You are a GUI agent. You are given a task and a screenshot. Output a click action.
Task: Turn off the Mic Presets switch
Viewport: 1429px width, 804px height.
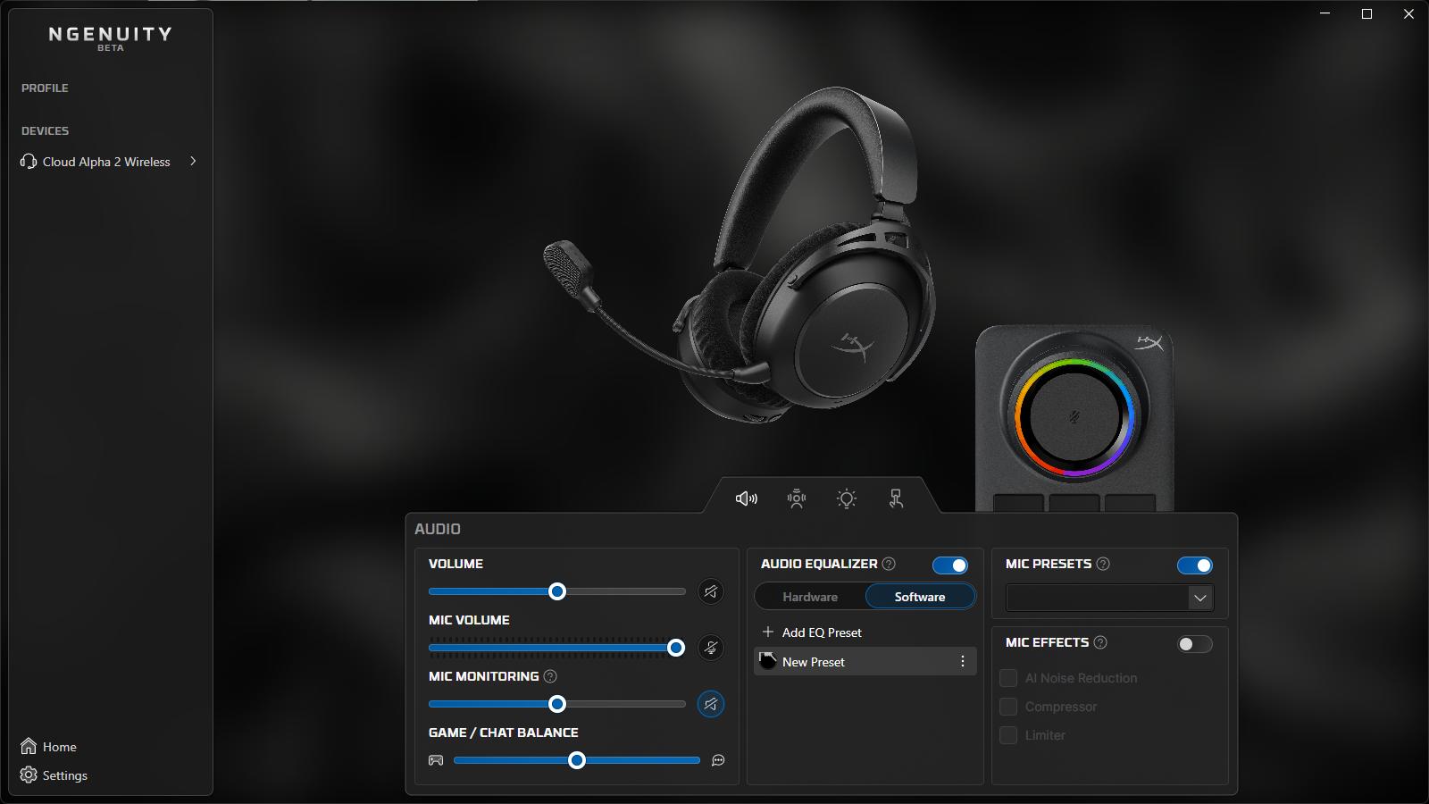(x=1194, y=565)
